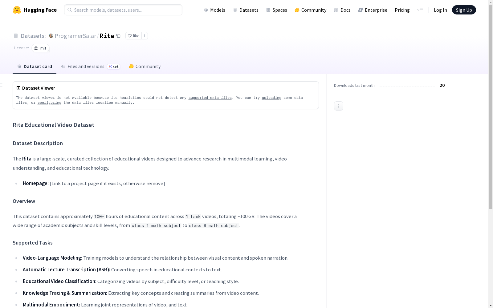Copy dataset name with the copy icon
Viewport: 493px width, 308px height.
[118, 36]
